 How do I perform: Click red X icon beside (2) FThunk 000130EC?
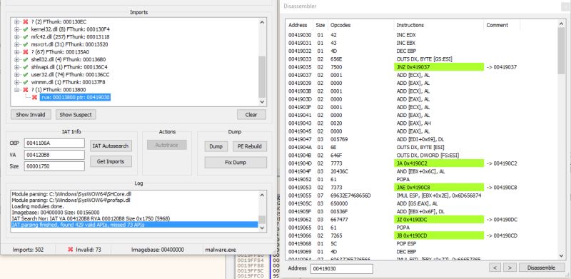[26, 22]
